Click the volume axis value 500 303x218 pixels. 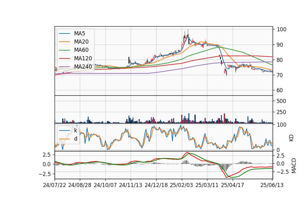282,101
